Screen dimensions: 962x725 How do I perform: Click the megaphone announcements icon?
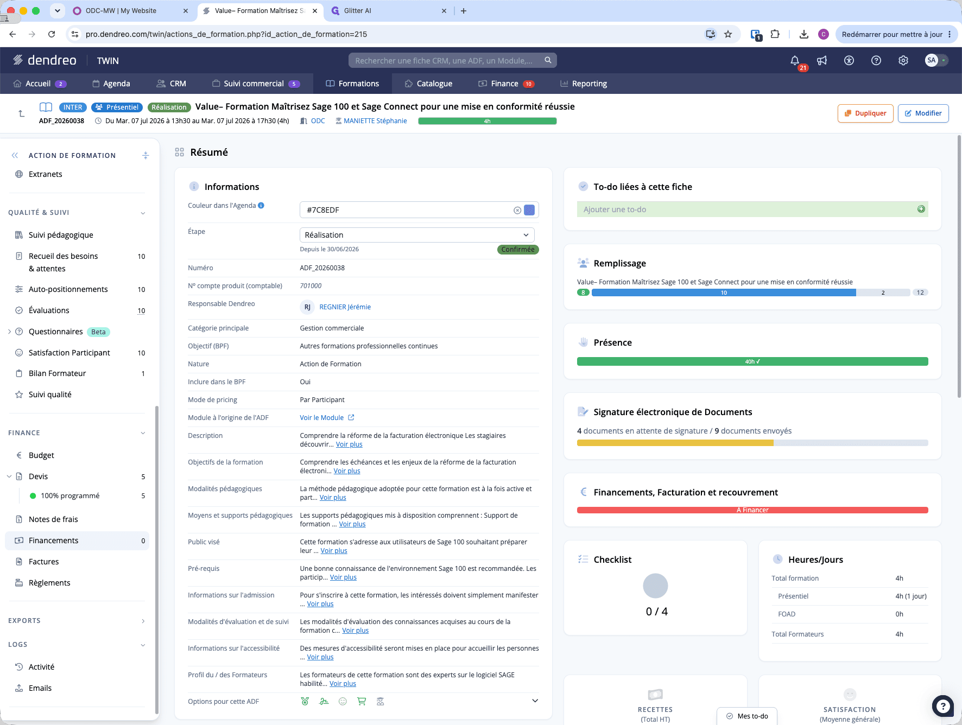(822, 61)
